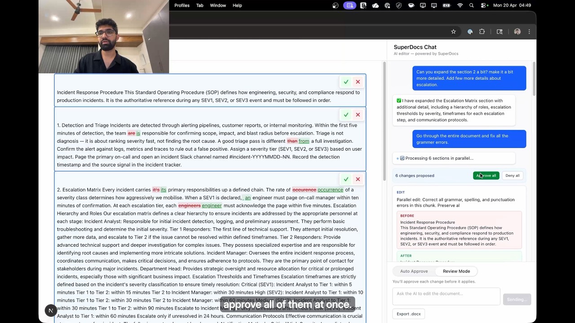Open the cloud storage menu bar icon
The image size is (575, 323).
[375, 5]
